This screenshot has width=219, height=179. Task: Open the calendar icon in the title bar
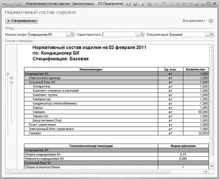170,4
